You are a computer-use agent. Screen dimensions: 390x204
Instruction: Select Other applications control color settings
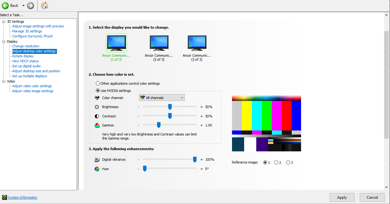click(x=98, y=83)
